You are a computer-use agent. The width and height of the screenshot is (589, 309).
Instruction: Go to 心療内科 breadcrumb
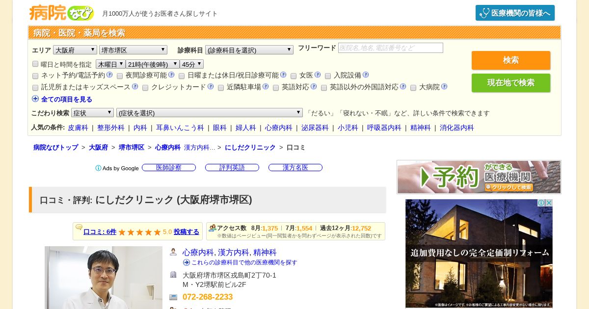pos(168,147)
